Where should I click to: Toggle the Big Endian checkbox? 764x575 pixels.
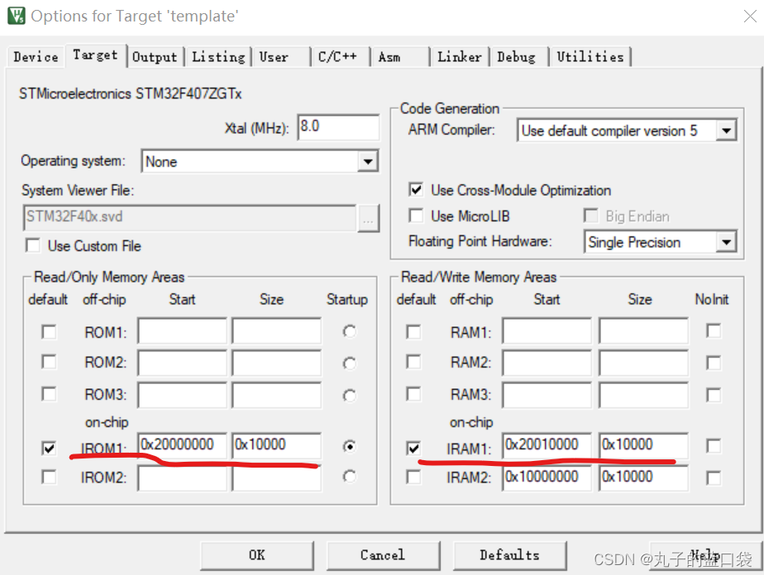pos(591,215)
